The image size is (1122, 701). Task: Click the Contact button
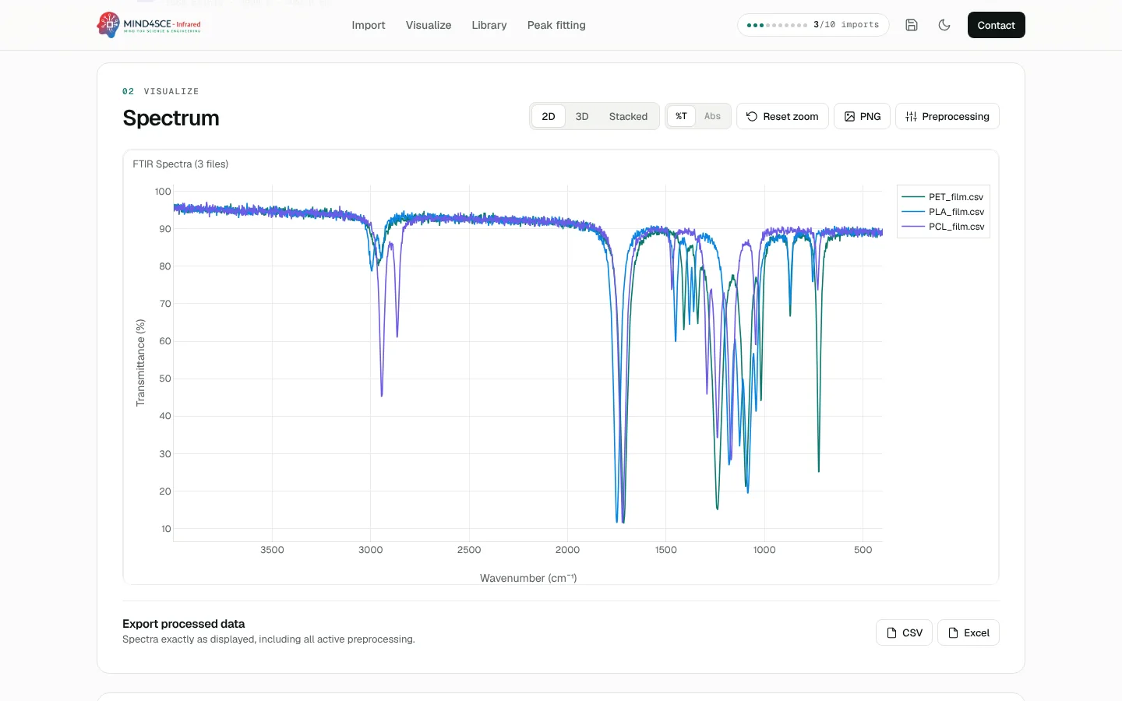click(996, 25)
